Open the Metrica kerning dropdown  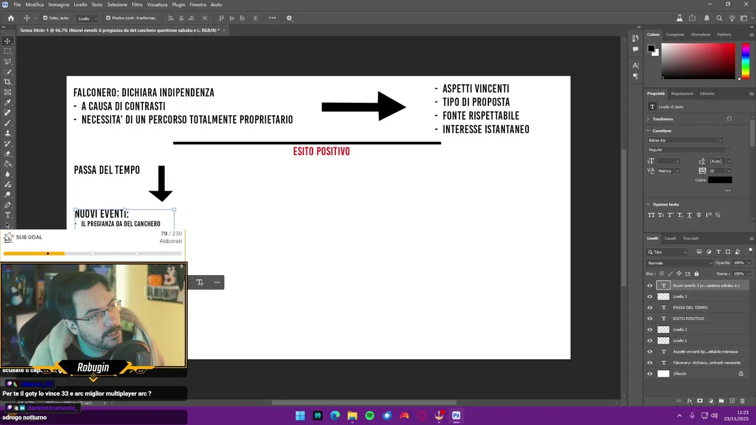tap(668, 171)
